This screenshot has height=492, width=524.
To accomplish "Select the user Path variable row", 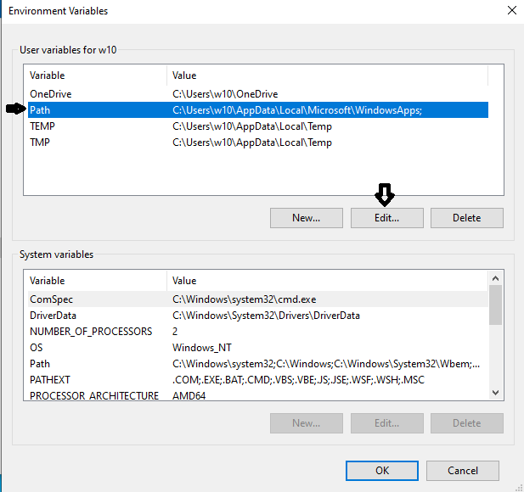I will 258,109.
